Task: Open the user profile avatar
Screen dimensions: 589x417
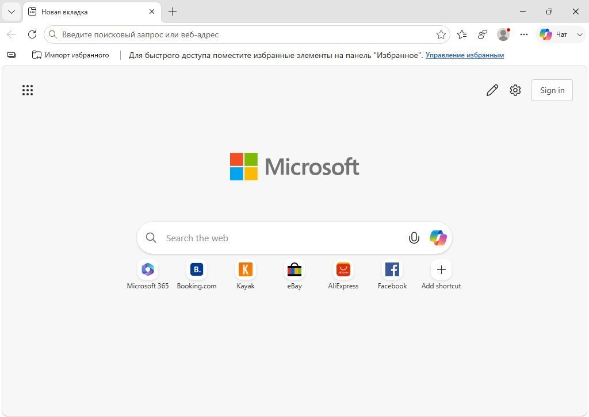Action: coord(503,34)
